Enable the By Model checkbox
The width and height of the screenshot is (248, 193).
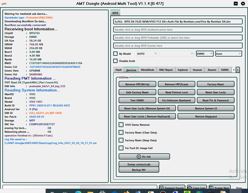pyautogui.click(x=115, y=54)
